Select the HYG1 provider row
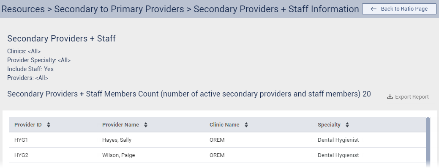This screenshot has width=439, height=168. tap(217, 140)
